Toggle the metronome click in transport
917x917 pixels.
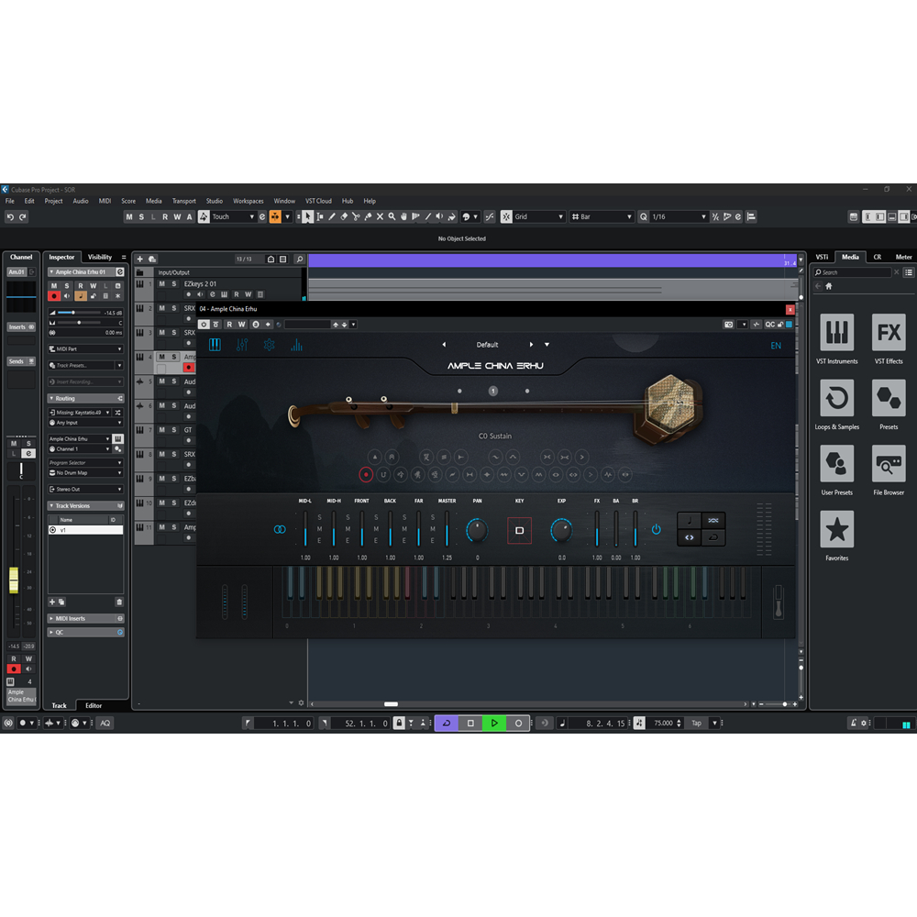coord(853,724)
